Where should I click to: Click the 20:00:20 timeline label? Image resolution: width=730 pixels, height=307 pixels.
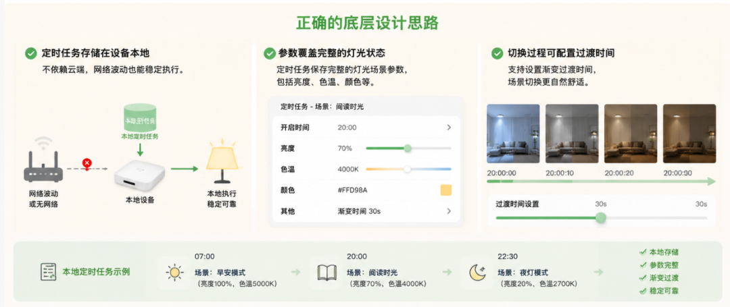[x=619, y=173]
